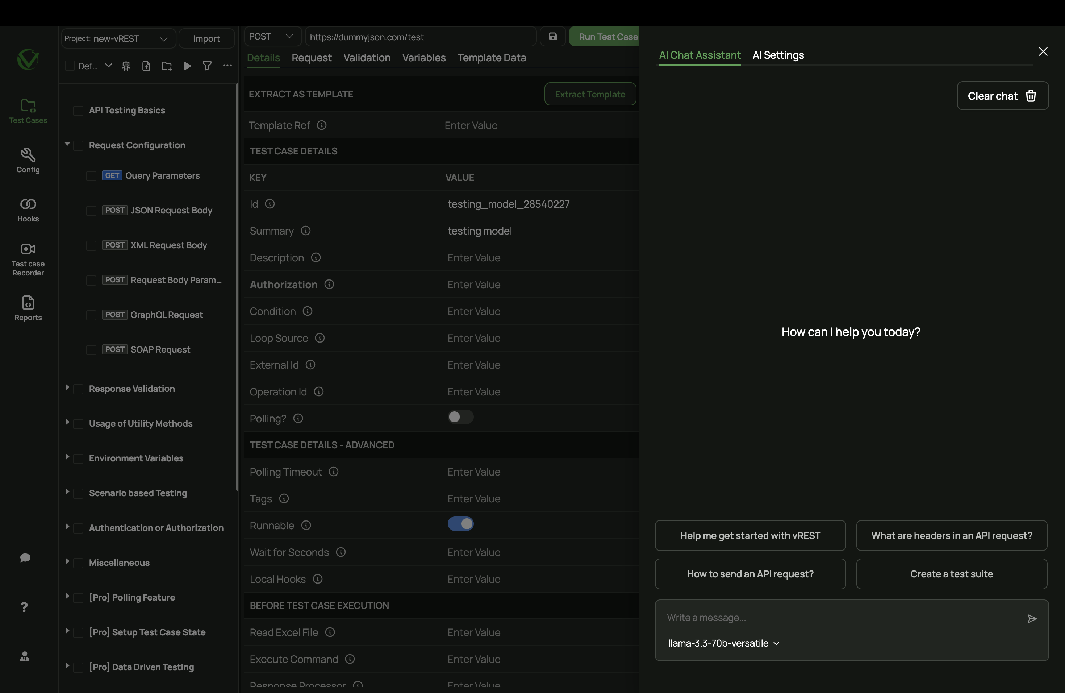Click the run play icon in toolbar
Viewport: 1065px width, 693px height.
coord(188,66)
